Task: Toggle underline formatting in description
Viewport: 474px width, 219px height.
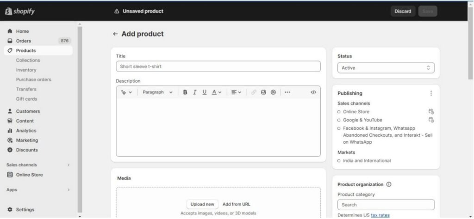Action: (x=204, y=92)
